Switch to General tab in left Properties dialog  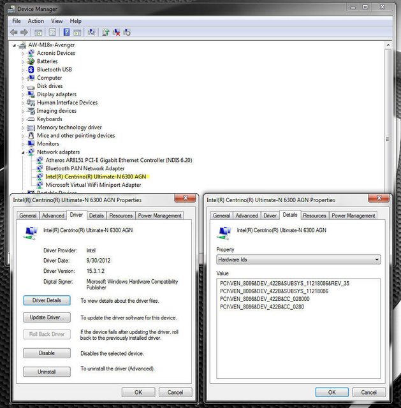(28, 215)
